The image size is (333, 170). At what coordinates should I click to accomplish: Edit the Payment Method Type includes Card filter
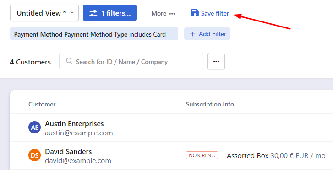pos(94,34)
